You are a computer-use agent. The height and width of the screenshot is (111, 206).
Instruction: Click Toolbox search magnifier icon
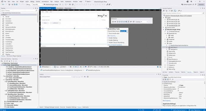pyautogui.click(x=36, y=11)
